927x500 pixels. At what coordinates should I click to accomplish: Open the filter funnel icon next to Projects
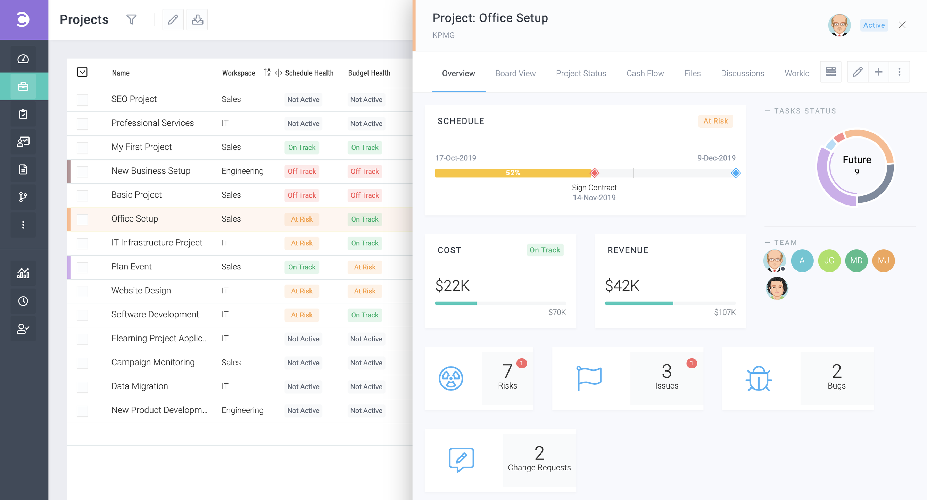click(131, 19)
